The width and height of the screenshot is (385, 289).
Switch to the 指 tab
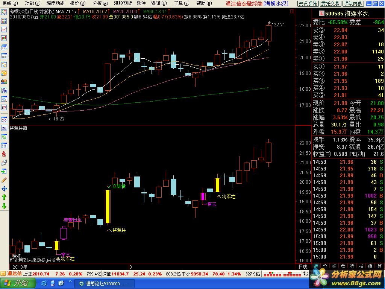click(x=361, y=266)
